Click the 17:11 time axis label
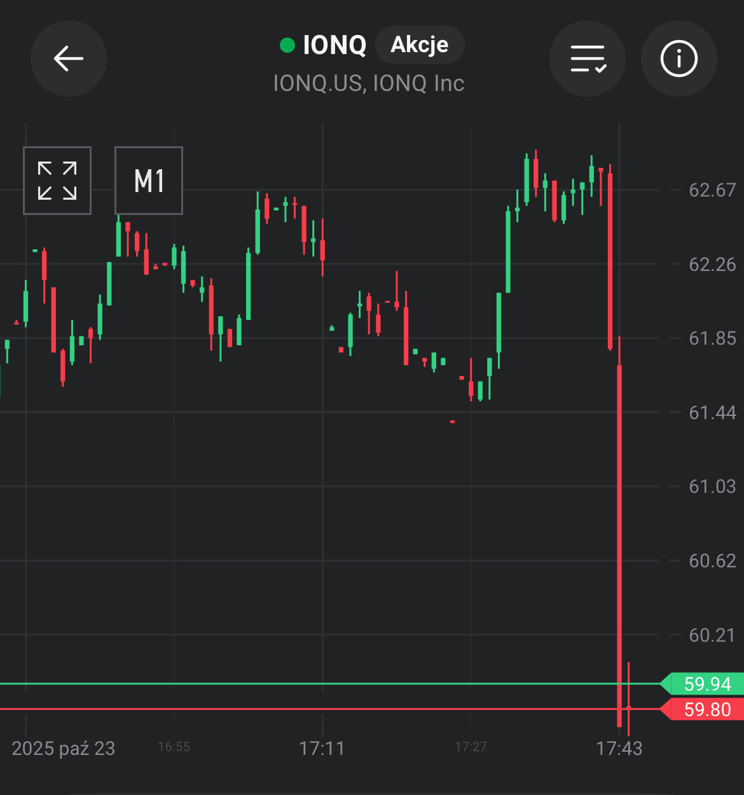Image resolution: width=744 pixels, height=795 pixels. point(322,748)
